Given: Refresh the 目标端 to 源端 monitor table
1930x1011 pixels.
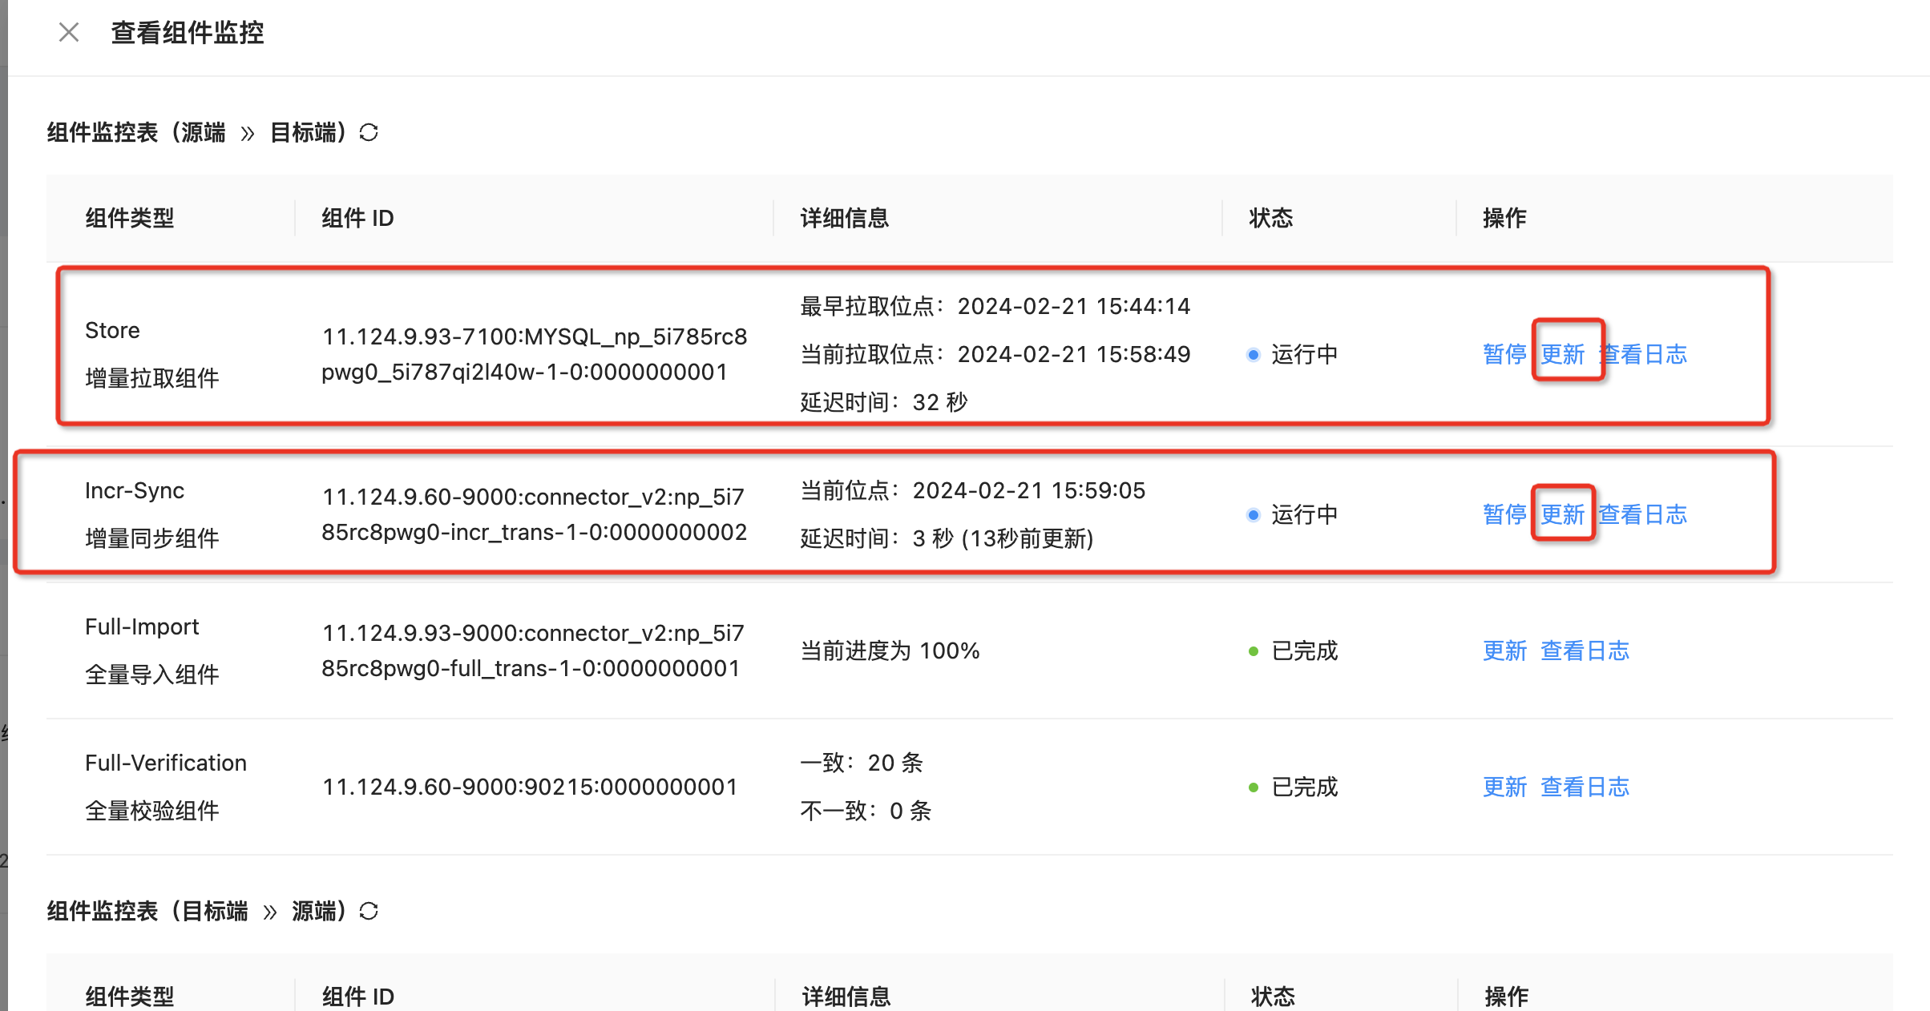Looking at the screenshot, I should tap(369, 911).
